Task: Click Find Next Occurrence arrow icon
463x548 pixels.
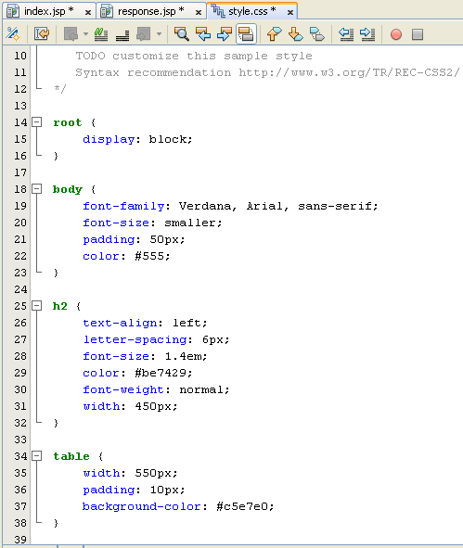Action: [x=225, y=34]
